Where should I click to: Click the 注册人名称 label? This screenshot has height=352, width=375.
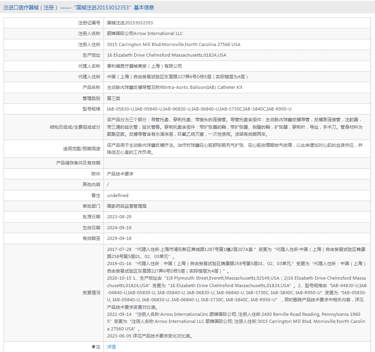[89, 34]
